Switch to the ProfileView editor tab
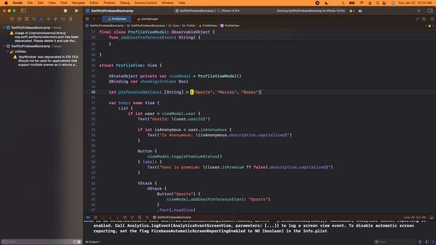This screenshot has width=436, height=245. (116, 19)
